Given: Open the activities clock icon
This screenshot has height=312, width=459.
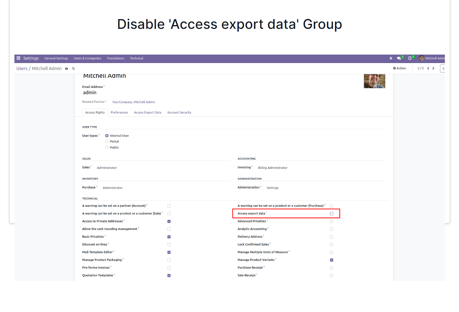Looking at the screenshot, I should click(x=410, y=58).
